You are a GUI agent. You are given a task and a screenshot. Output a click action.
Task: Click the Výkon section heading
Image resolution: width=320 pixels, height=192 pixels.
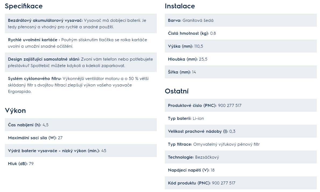click(x=15, y=111)
